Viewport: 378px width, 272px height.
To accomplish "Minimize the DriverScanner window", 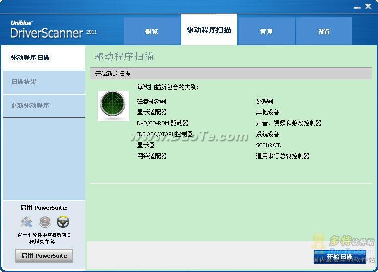I will click(x=357, y=7).
